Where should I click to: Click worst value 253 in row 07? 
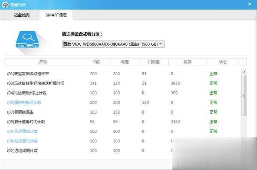[x=117, y=112]
